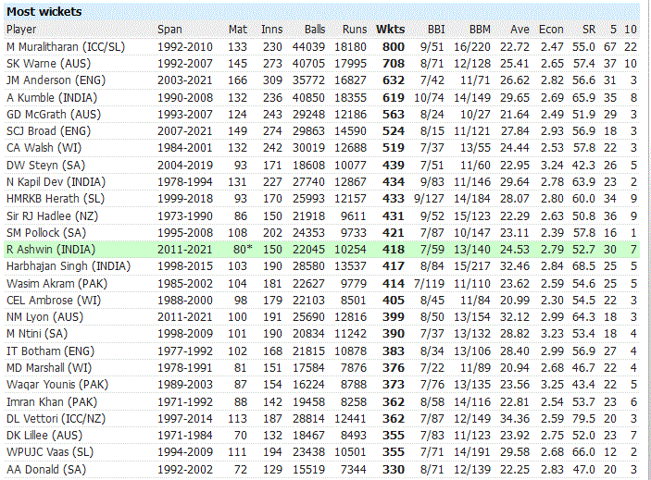This screenshot has width=651, height=480.
Task: Select player 'N Kapil Dev (INDIA)'
Action: pos(56,182)
